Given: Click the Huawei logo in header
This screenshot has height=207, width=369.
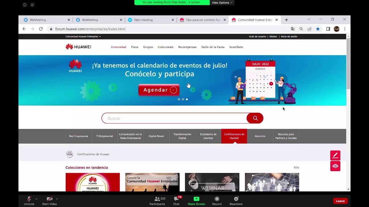Looking at the screenshot, I should [x=78, y=47].
